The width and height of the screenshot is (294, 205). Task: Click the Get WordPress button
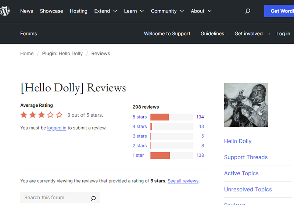pyautogui.click(x=279, y=11)
